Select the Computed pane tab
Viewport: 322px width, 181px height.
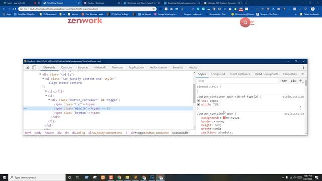pyautogui.click(x=218, y=74)
